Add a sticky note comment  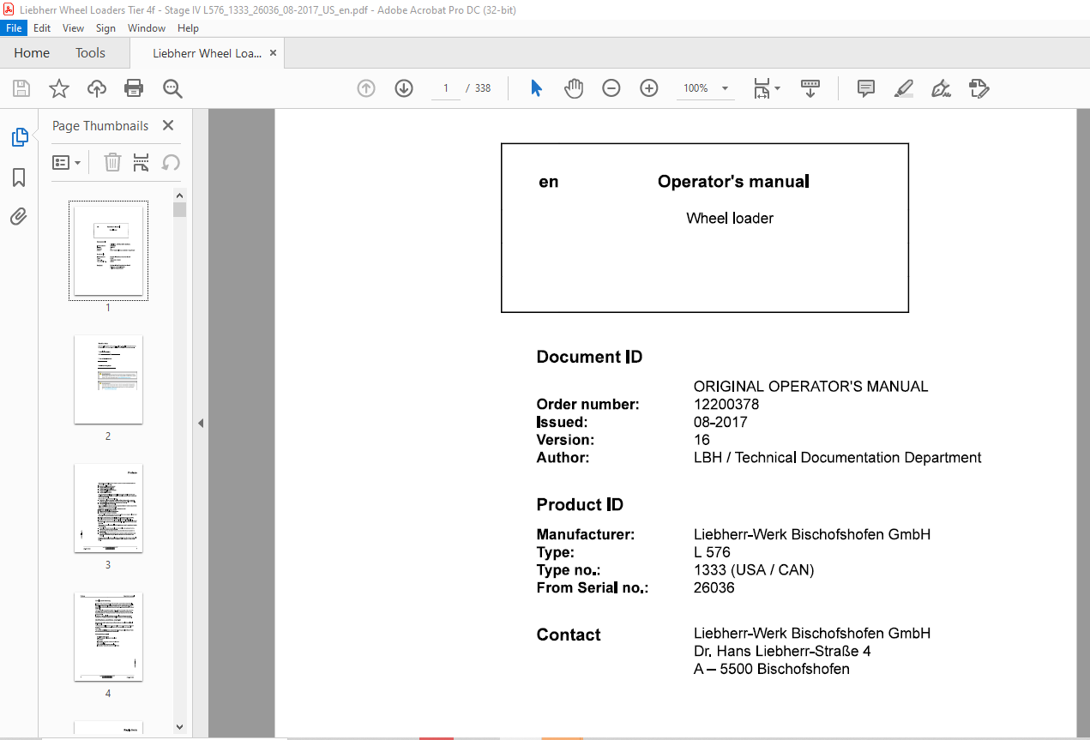866,88
